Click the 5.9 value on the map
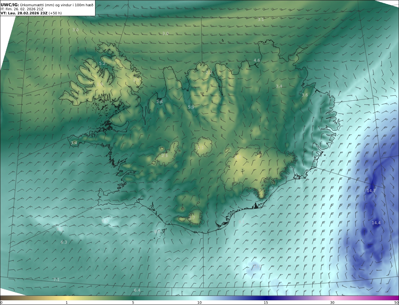The width and height of the screenshot is (399, 305). tap(191, 107)
